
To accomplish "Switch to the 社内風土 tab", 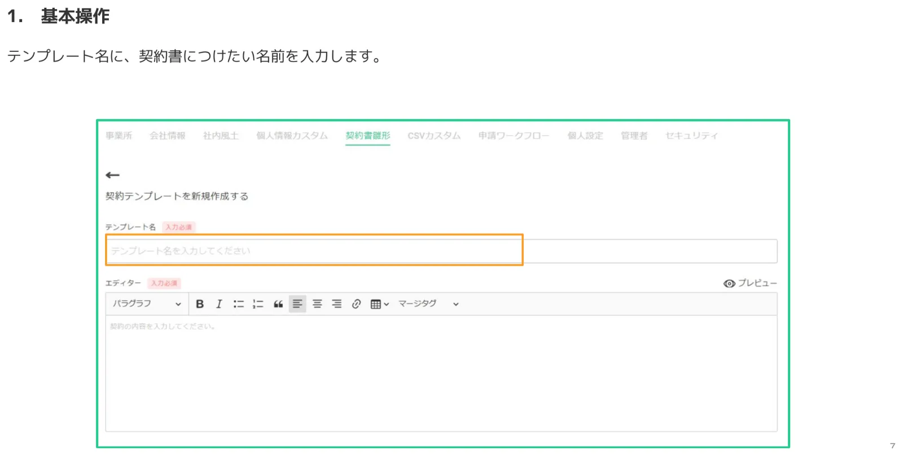I will pos(221,135).
